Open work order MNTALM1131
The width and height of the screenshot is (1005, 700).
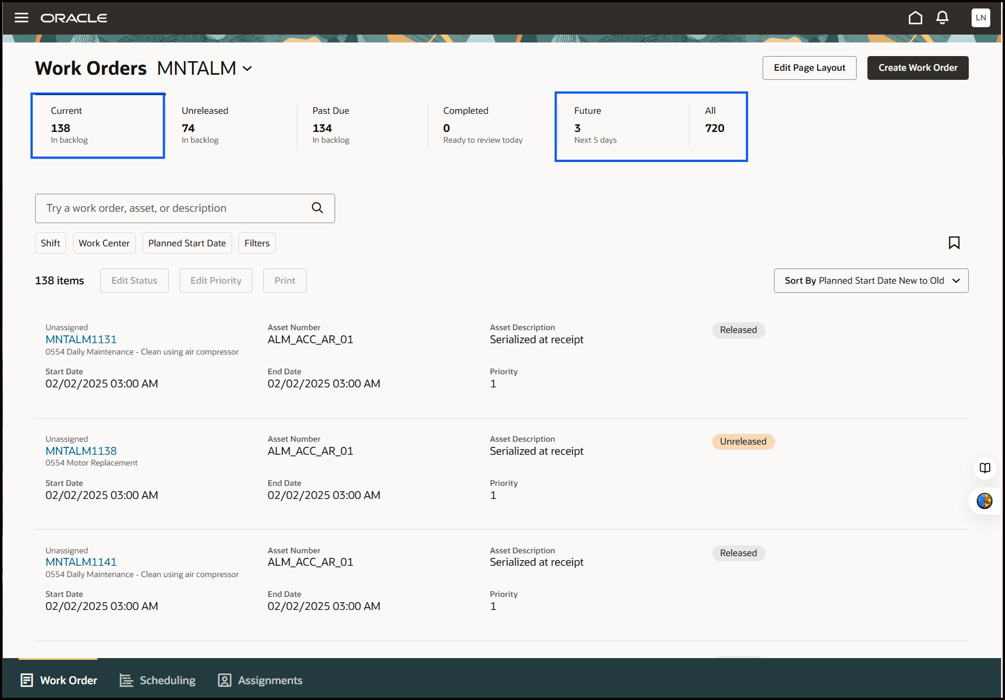tap(81, 339)
